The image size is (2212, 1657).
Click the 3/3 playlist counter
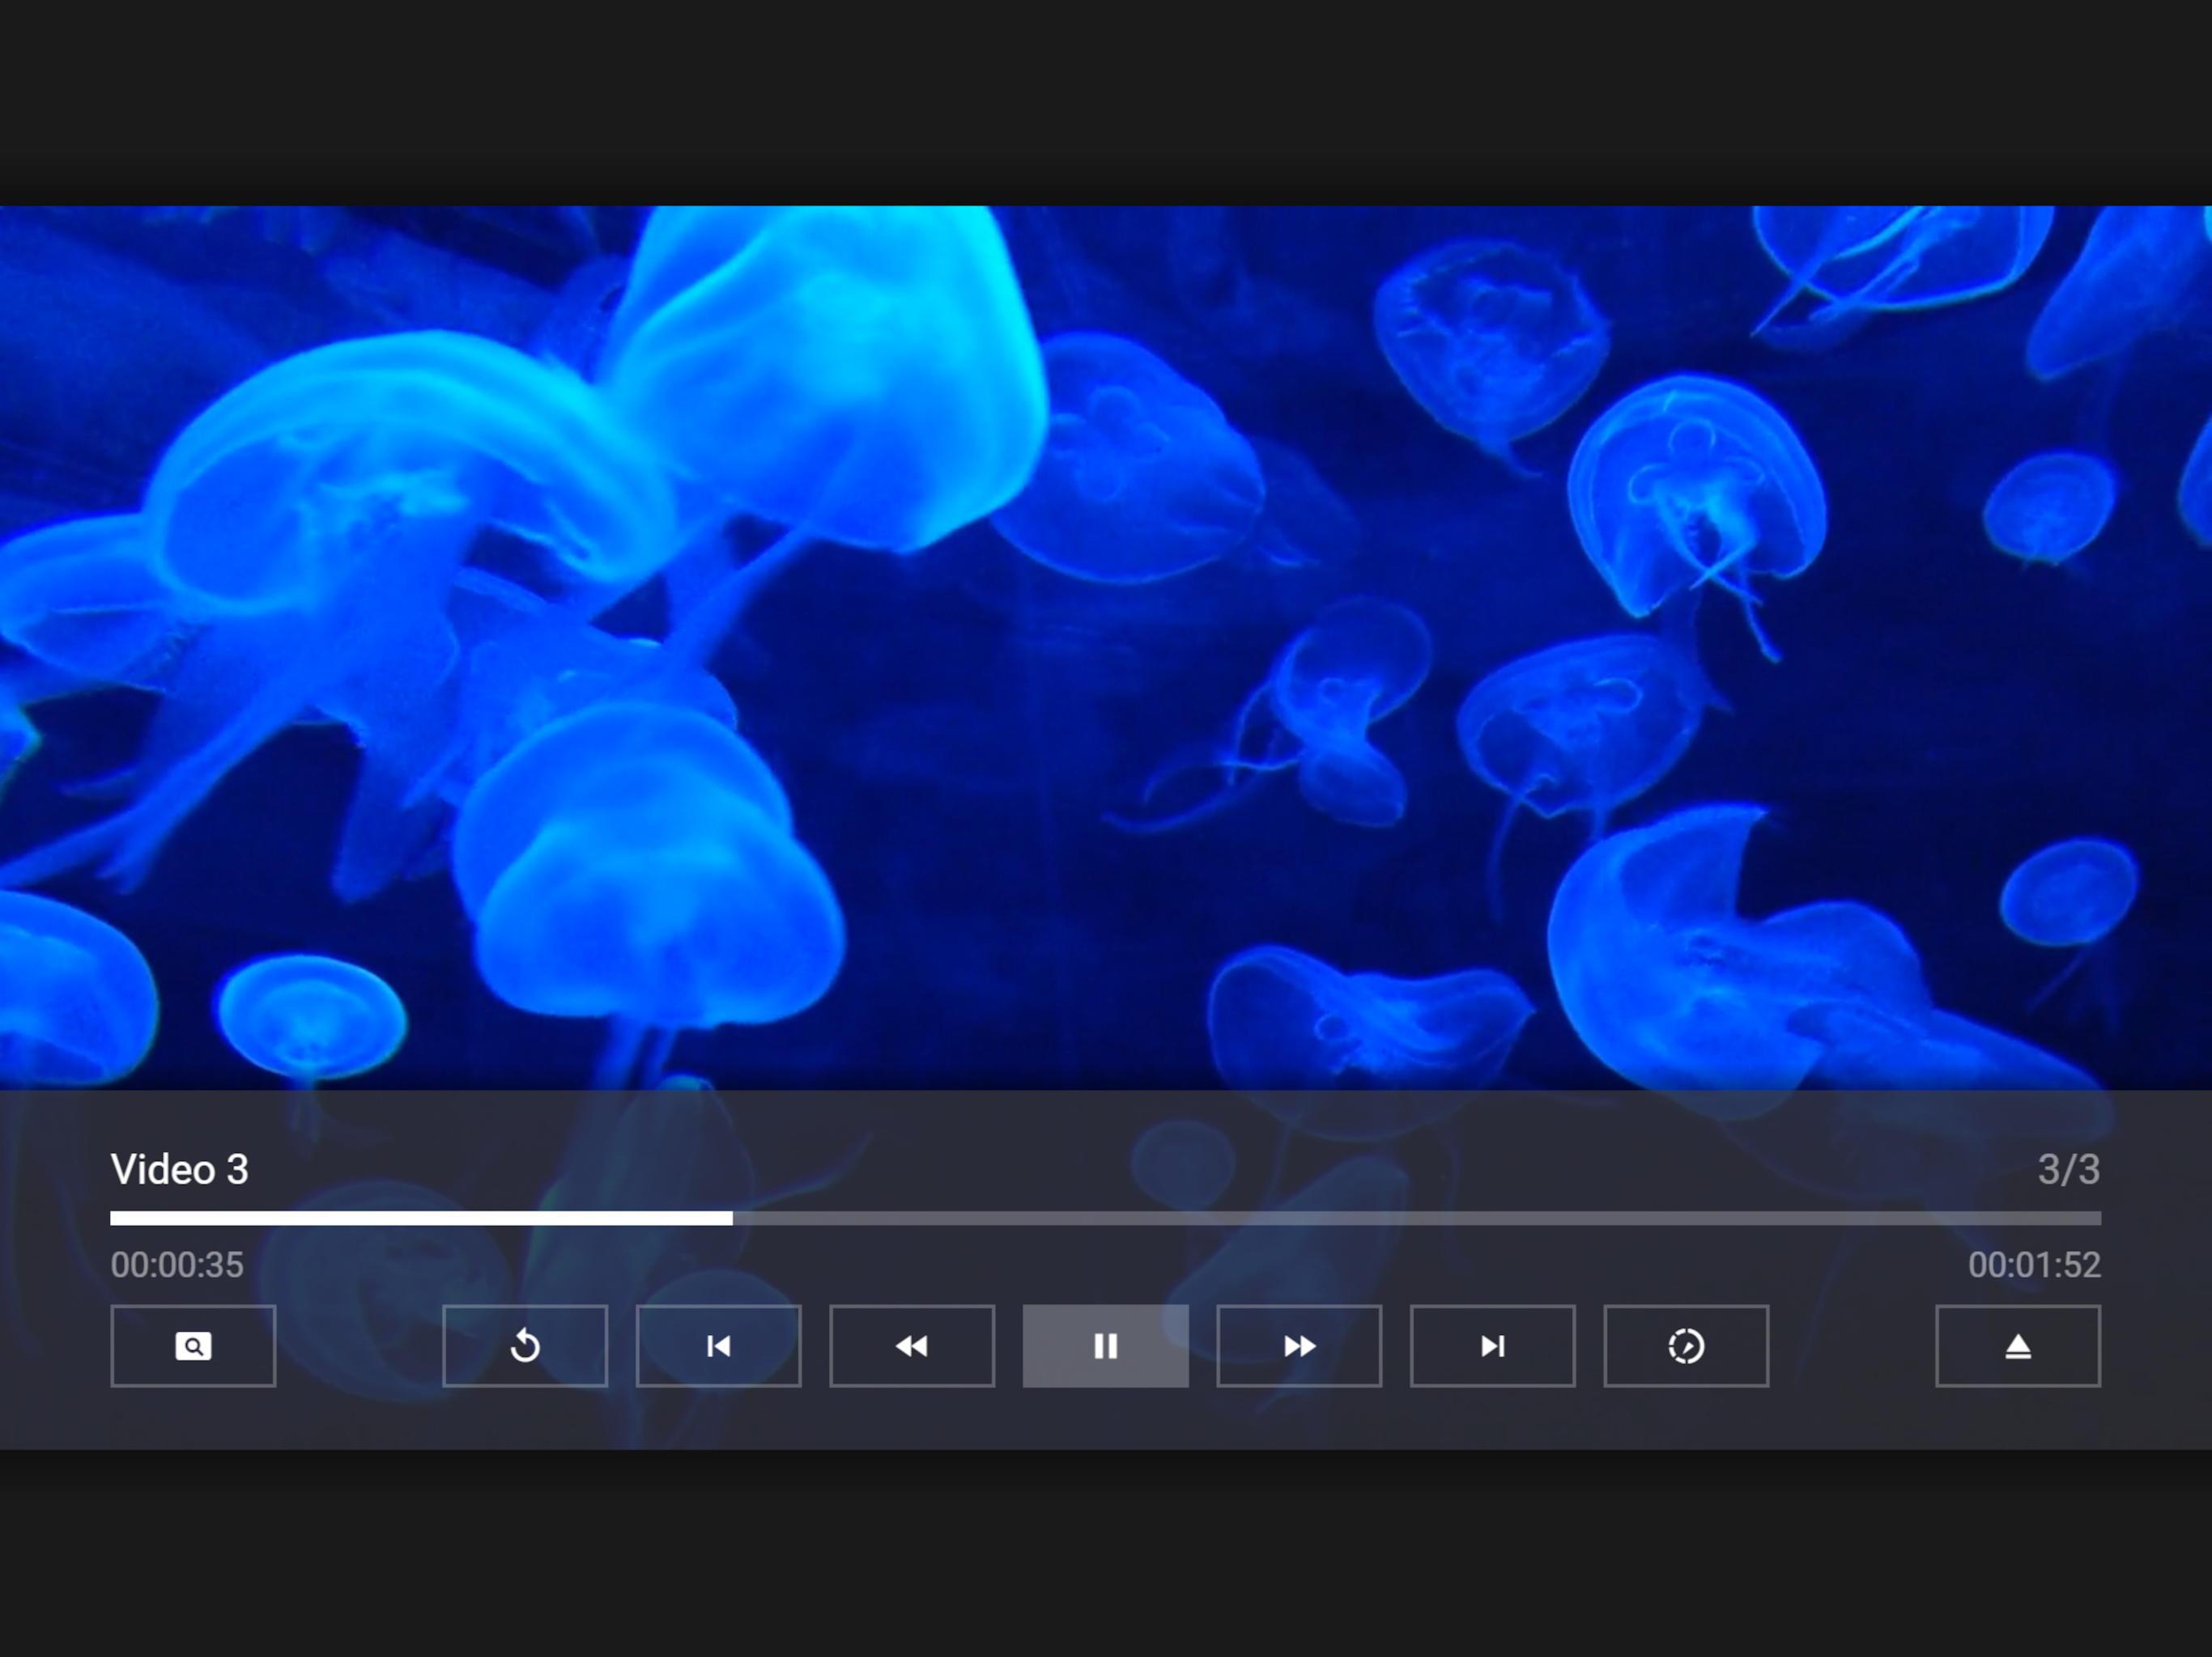(x=2068, y=1169)
